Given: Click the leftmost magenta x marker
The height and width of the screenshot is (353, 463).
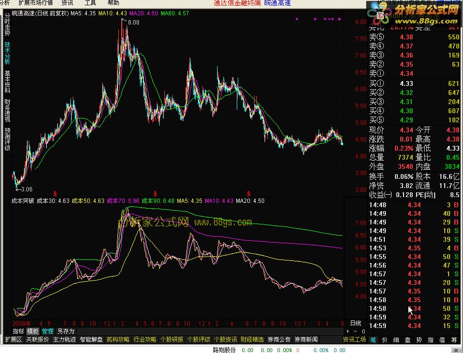Looking at the screenshot, I should [x=297, y=19].
